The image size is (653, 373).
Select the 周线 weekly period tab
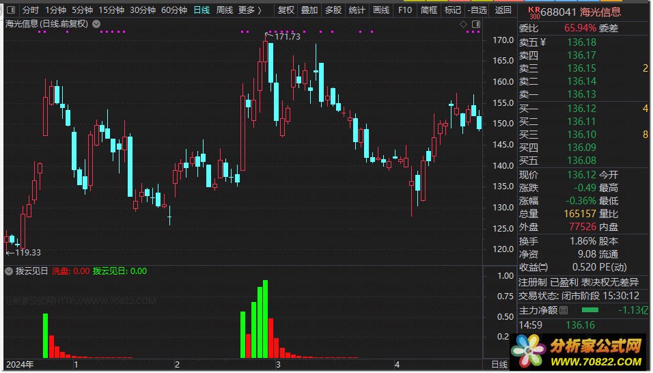click(225, 10)
